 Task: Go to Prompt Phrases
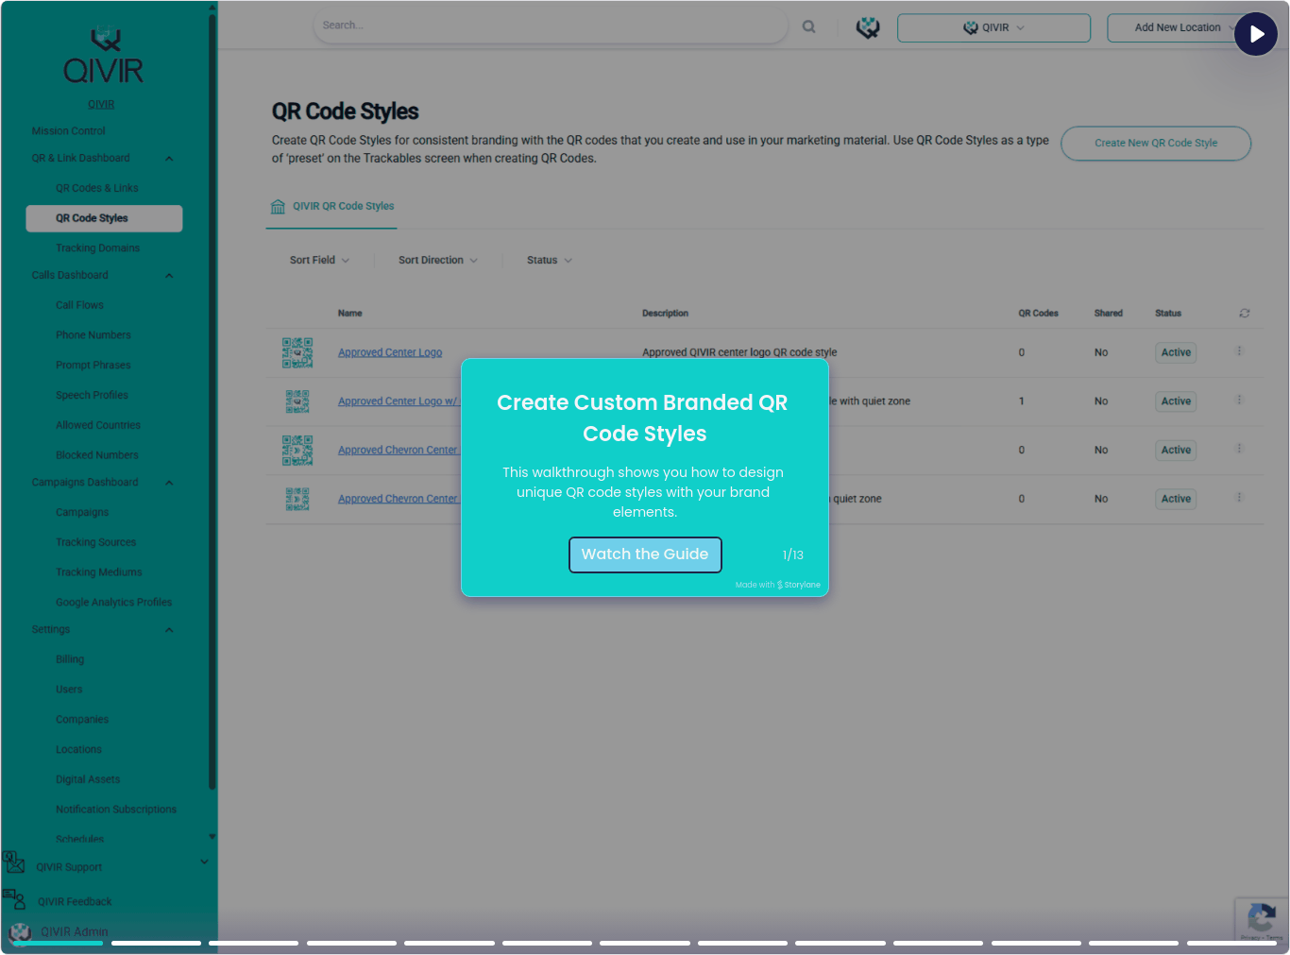point(93,366)
